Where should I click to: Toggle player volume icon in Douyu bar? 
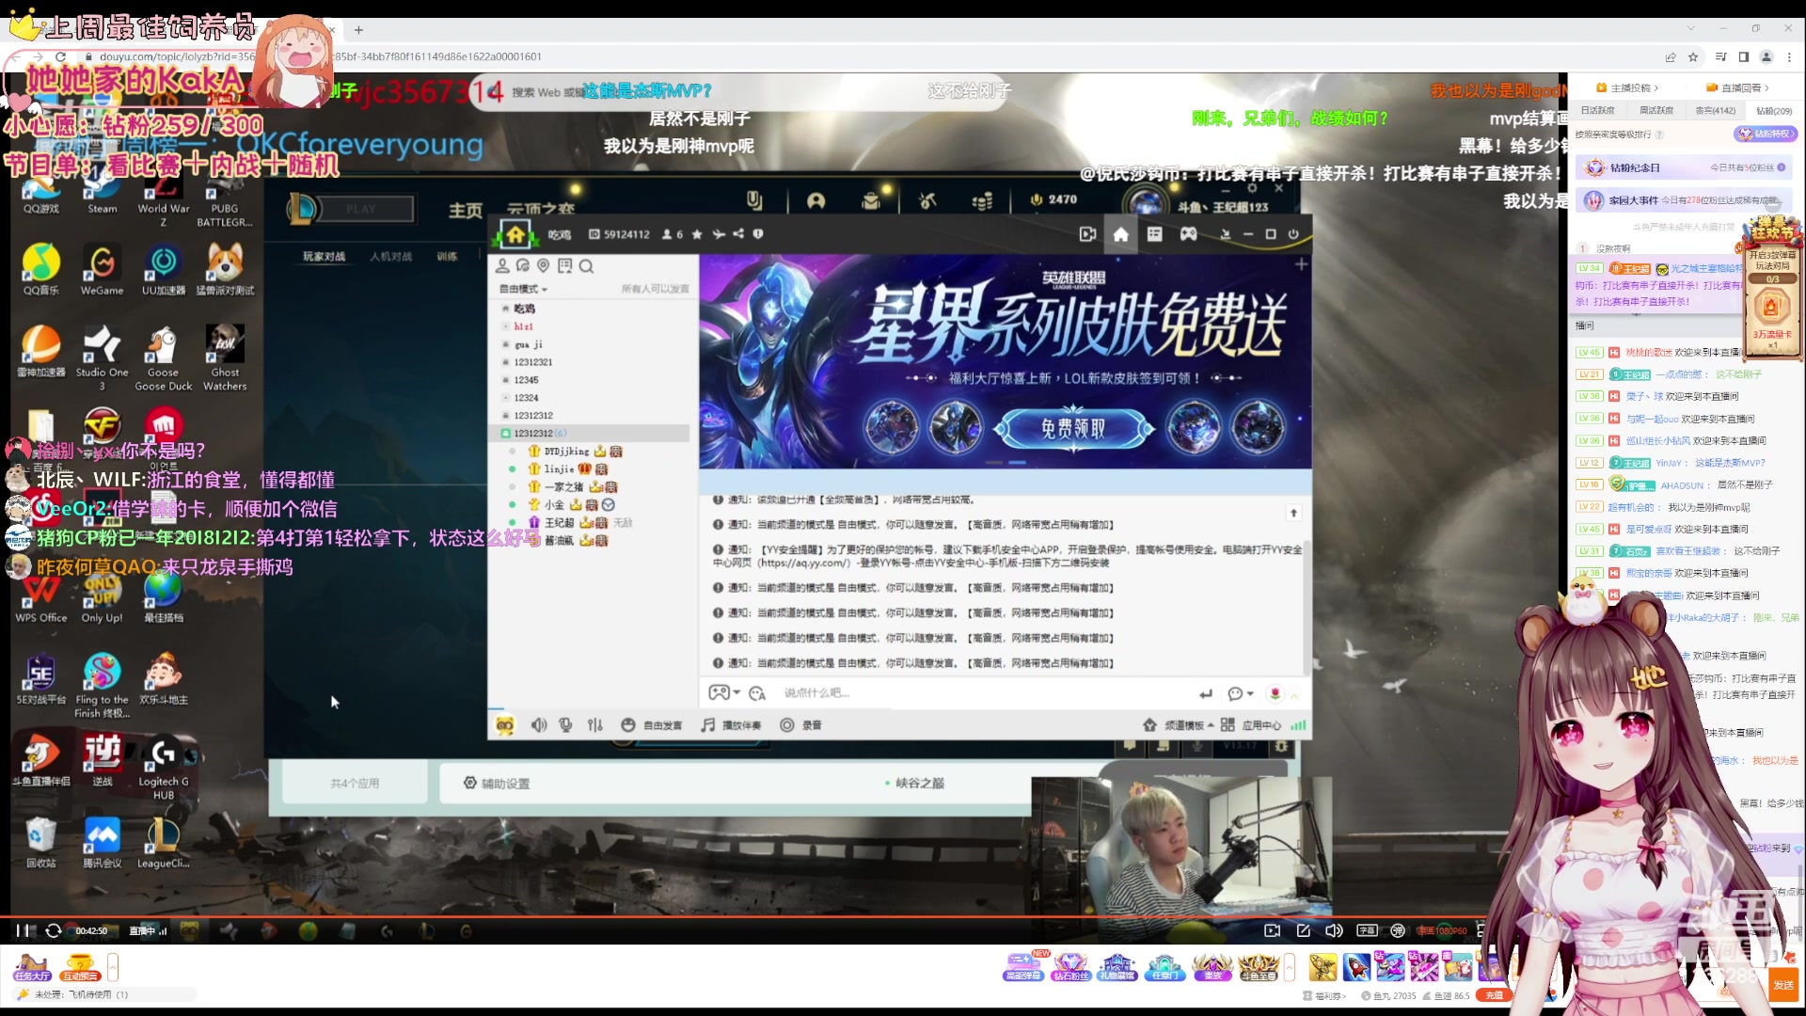tap(1334, 931)
